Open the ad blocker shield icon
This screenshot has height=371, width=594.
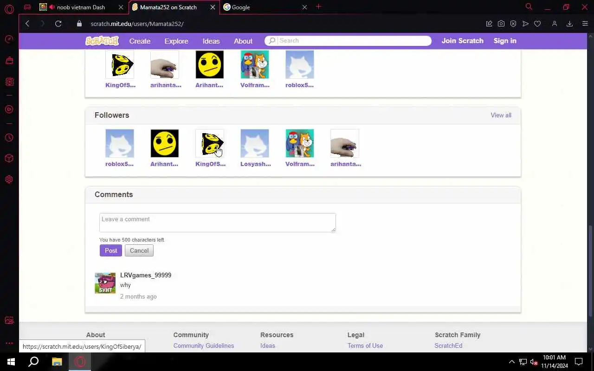coord(513,24)
